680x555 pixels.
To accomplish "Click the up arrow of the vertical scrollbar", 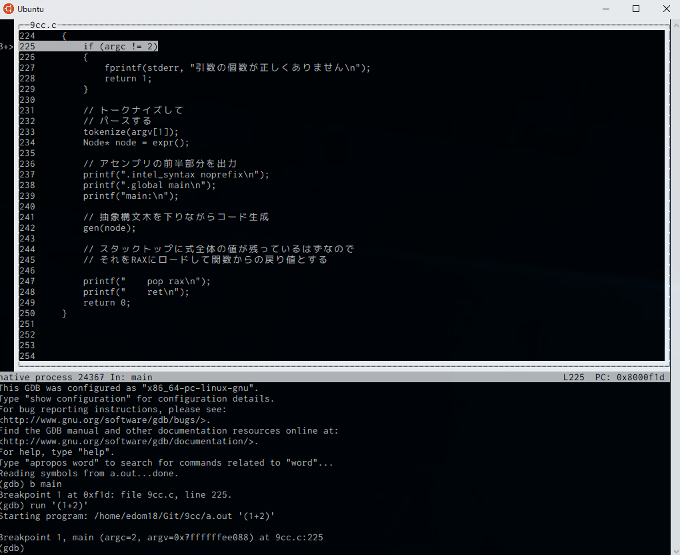I will point(675,25).
